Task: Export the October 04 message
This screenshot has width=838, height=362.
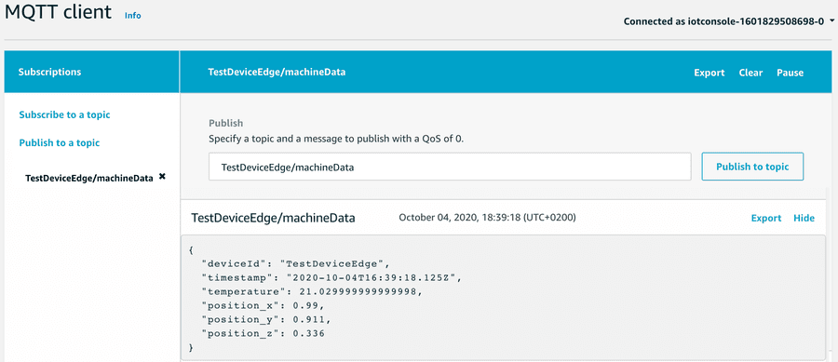Action: tap(766, 218)
